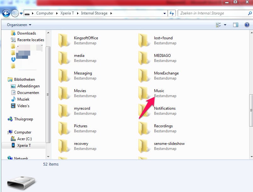This screenshot has height=192, width=253.
Task: Click the Recente locaties icon
Action: pyautogui.click(x=13, y=40)
